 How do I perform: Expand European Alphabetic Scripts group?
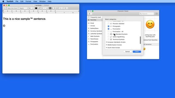tap(106, 42)
